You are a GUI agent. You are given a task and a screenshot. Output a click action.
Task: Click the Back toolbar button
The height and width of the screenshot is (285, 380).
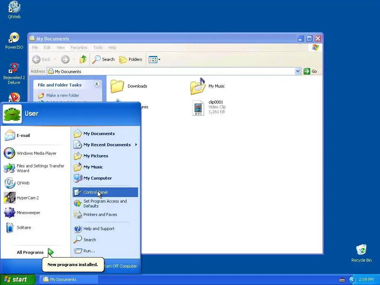coord(42,59)
